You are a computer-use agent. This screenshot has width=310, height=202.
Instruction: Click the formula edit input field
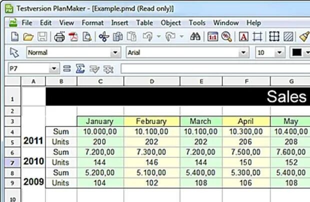pos(215,69)
